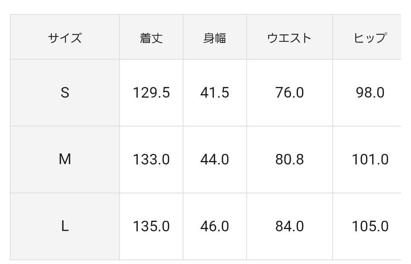Click the 着丈 column header

[x=151, y=38]
